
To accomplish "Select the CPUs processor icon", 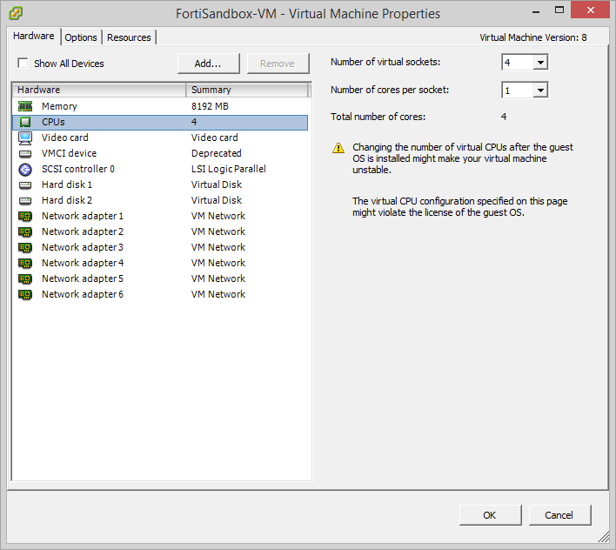I will [x=25, y=122].
